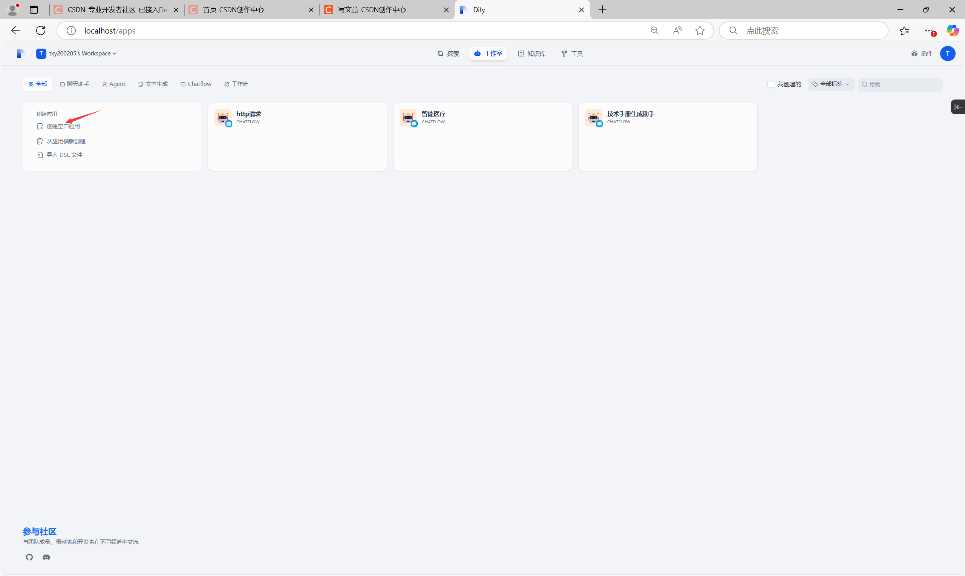Open the Discord community icon
The width and height of the screenshot is (965, 576).
click(x=46, y=557)
